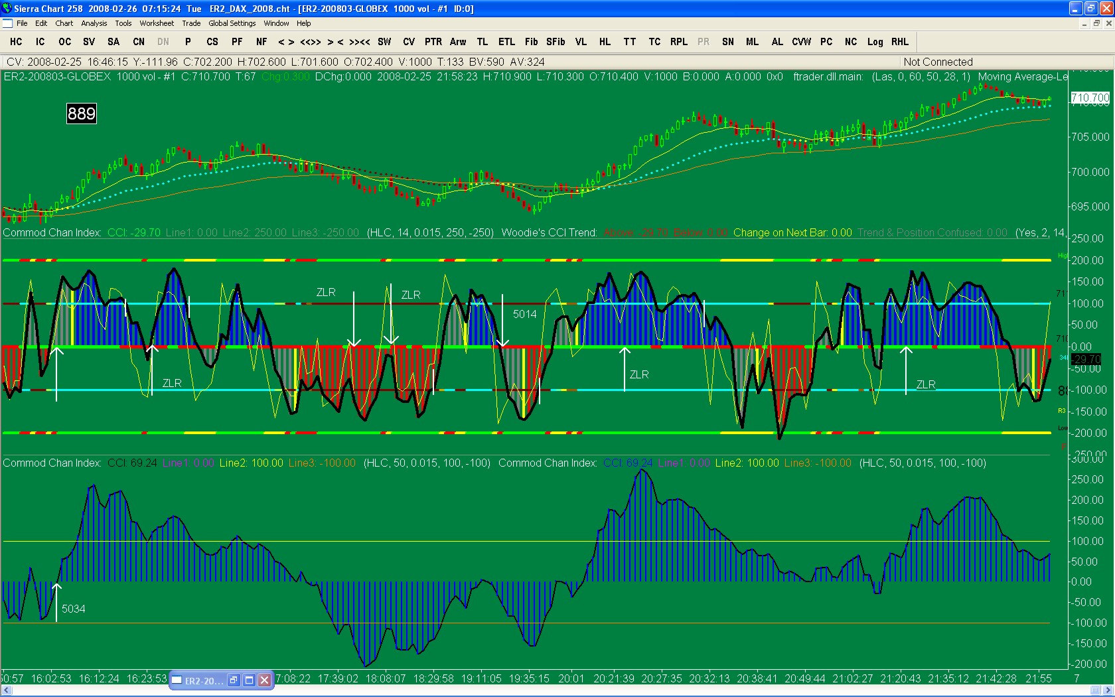Click the '710.700' current price marker
This screenshot has height=697, width=1115.
(1090, 98)
